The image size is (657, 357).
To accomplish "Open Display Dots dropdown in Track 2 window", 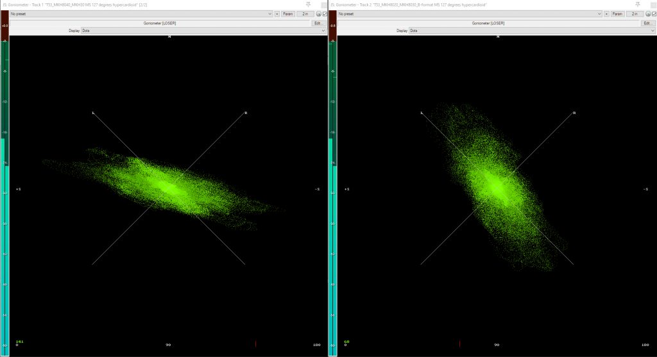I will click(532, 31).
